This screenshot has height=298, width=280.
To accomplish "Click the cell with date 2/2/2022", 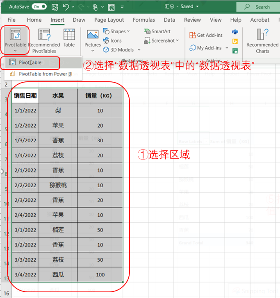I will click(x=25, y=185).
